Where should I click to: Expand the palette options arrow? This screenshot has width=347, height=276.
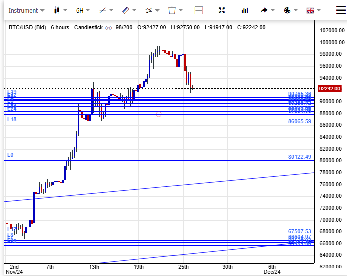tap(296, 10)
